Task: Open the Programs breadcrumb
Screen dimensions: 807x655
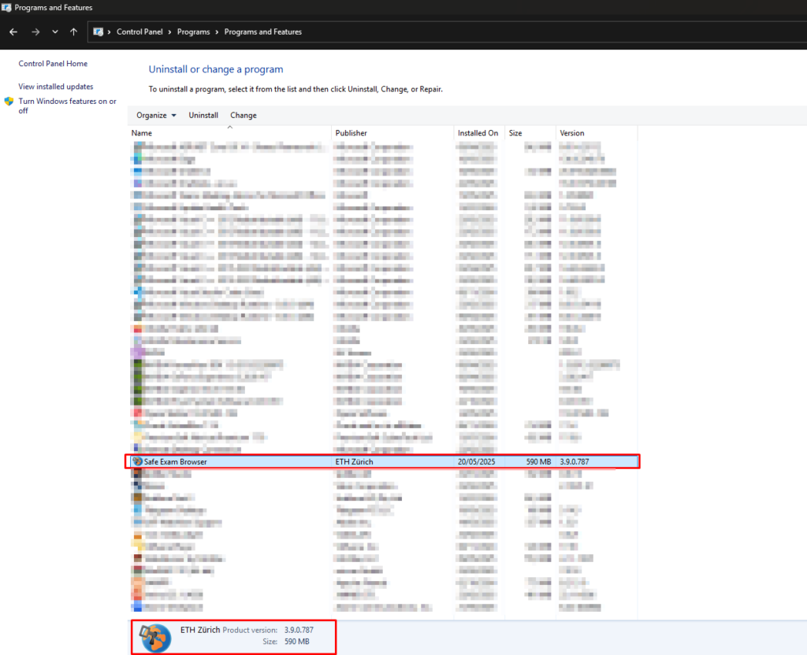Action: pos(194,31)
